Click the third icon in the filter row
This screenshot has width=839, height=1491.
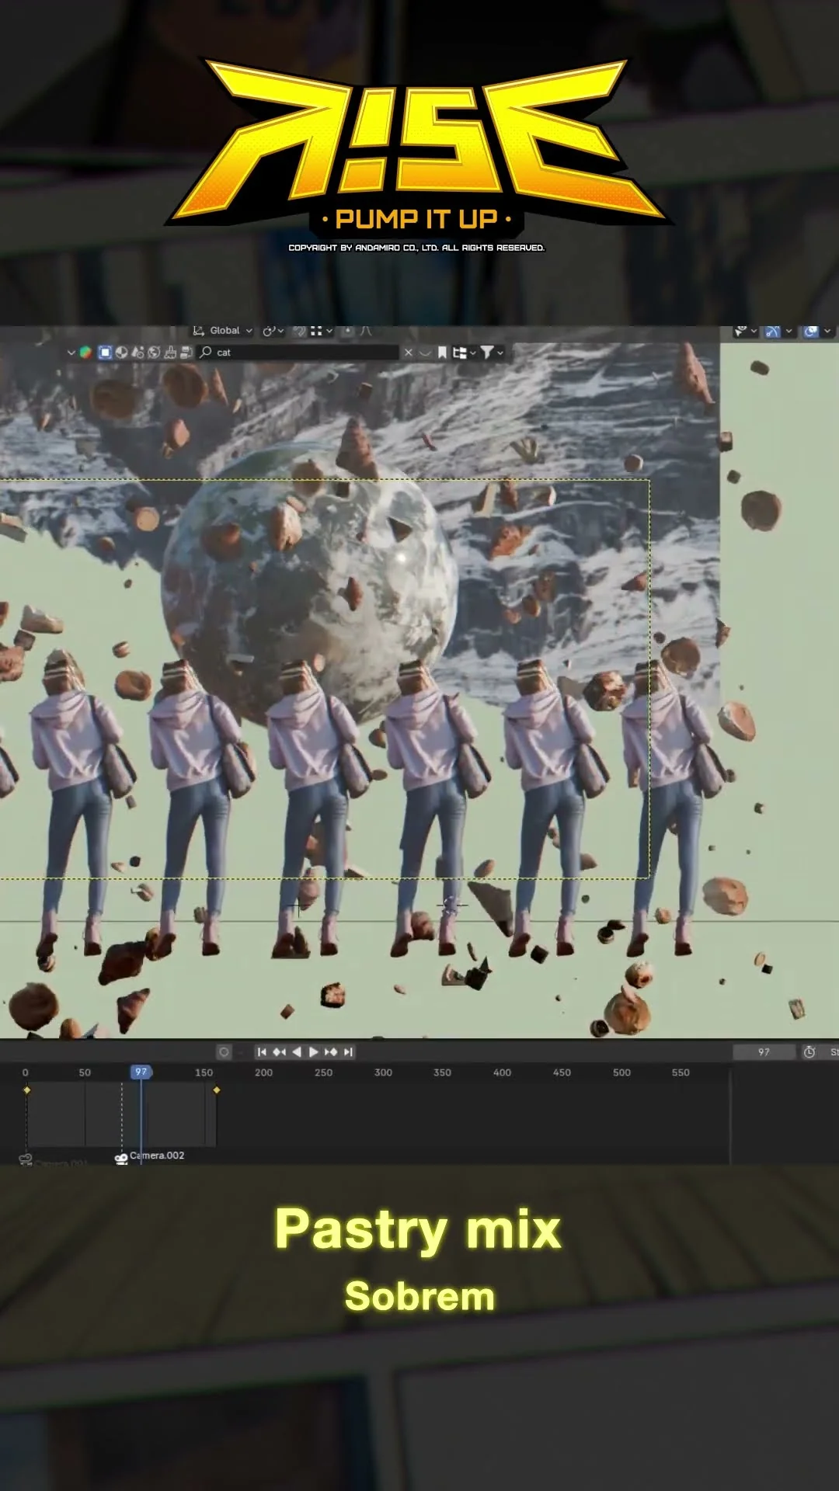(138, 353)
